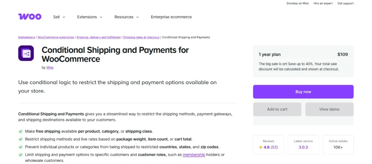
Task: Open the Woo author link
Action: [x=50, y=68]
